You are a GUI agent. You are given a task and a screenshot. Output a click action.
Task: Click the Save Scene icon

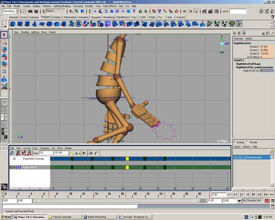coord(36,11)
